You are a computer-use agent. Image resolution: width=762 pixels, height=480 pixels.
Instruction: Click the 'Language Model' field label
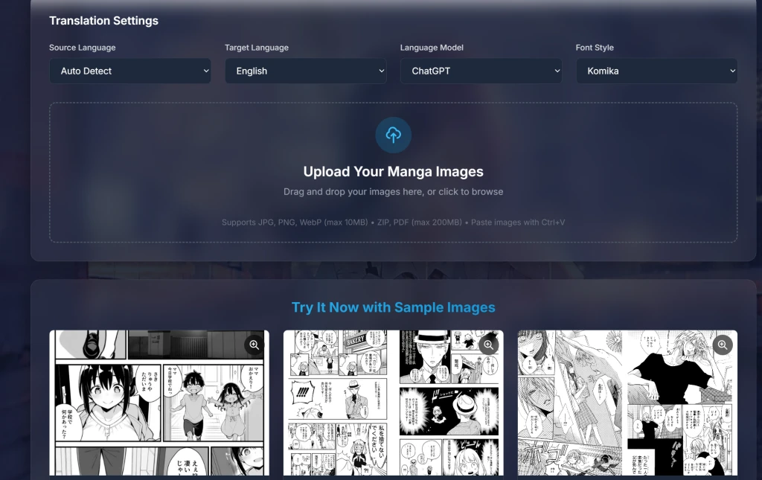pyautogui.click(x=432, y=48)
